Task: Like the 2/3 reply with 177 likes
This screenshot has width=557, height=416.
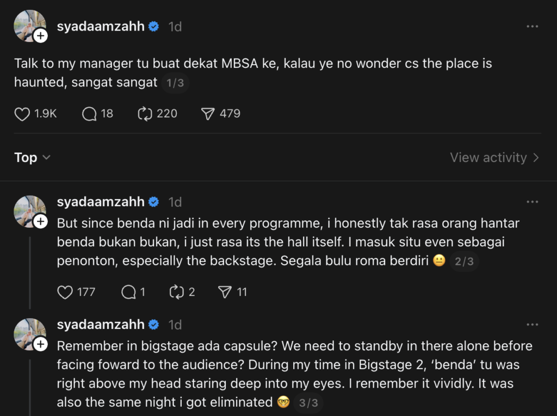Action: point(65,293)
